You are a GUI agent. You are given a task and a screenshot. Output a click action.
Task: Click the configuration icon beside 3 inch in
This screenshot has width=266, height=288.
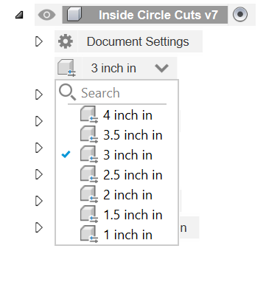coord(66,68)
